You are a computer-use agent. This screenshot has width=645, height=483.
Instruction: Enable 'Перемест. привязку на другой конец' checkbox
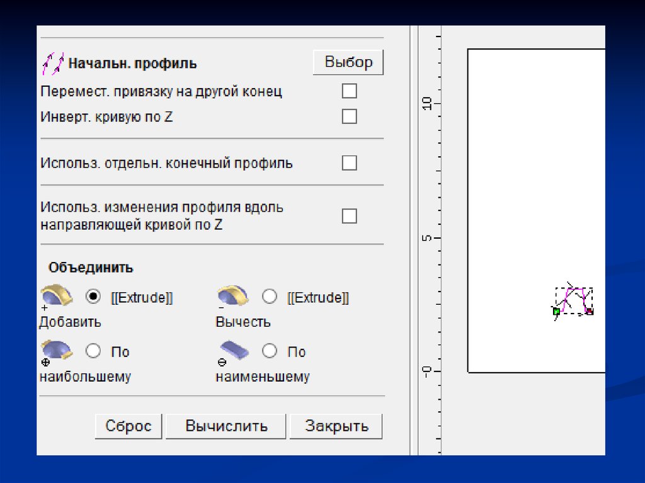pos(349,91)
